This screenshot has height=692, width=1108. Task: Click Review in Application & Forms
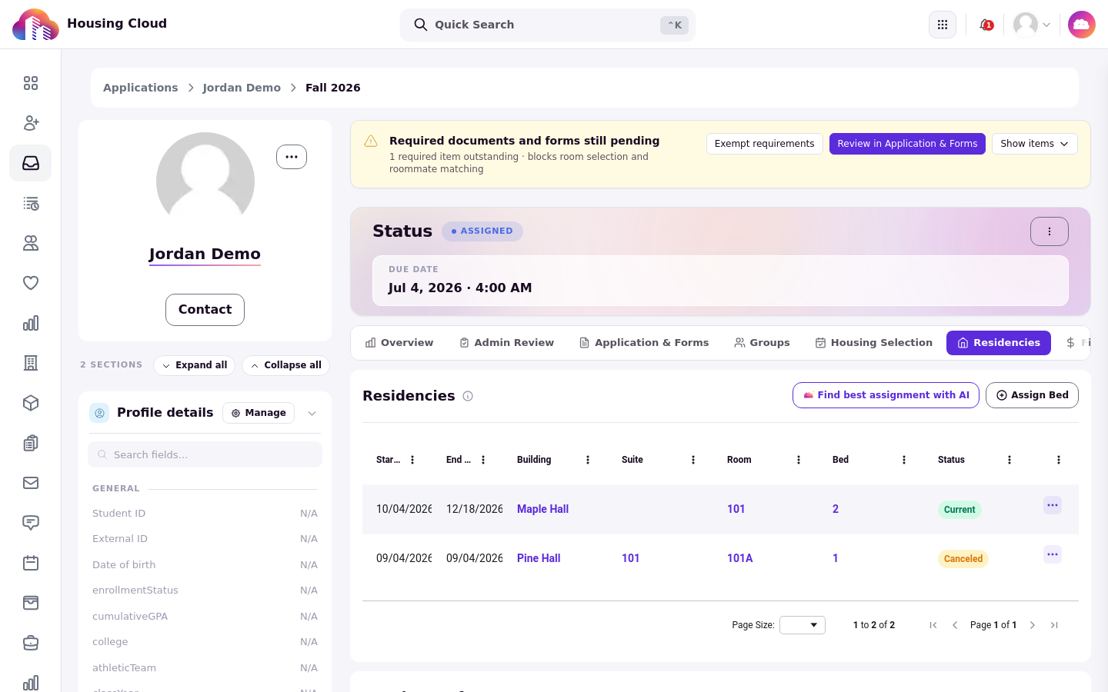[907, 144]
